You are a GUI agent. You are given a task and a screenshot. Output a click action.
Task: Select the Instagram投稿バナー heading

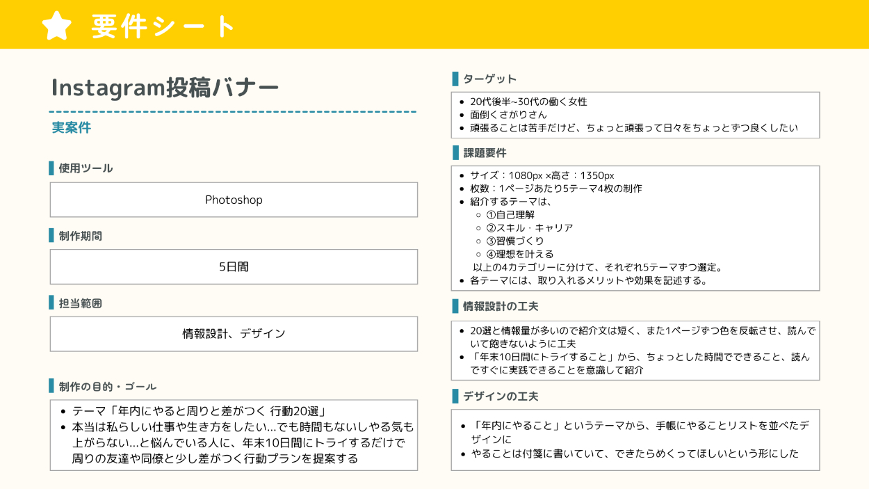(x=165, y=88)
